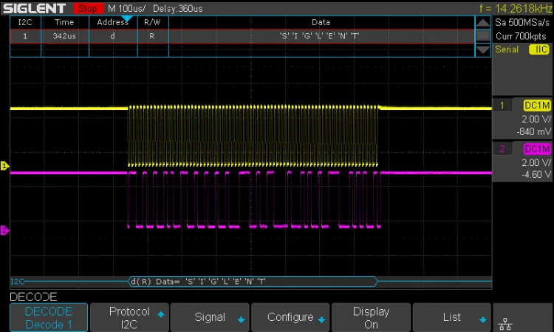Toggle the decode Display On setting
Screen dimensions: 554x332
pyautogui.click(x=371, y=317)
